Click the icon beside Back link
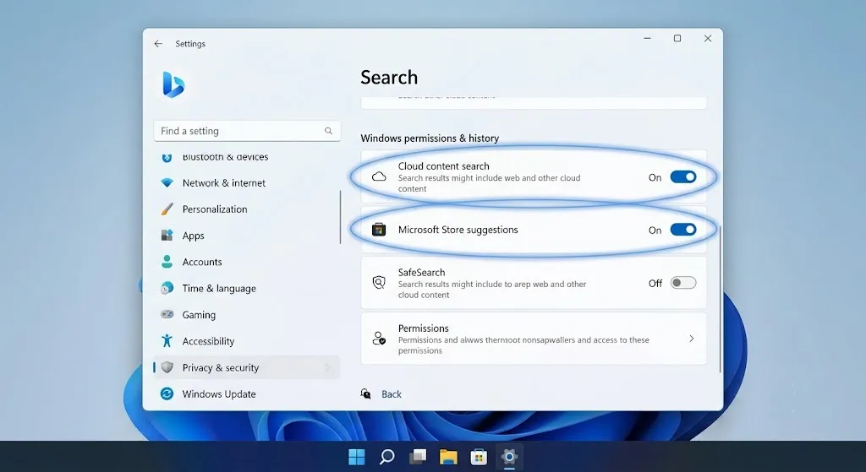This screenshot has width=866, height=472. 365,393
